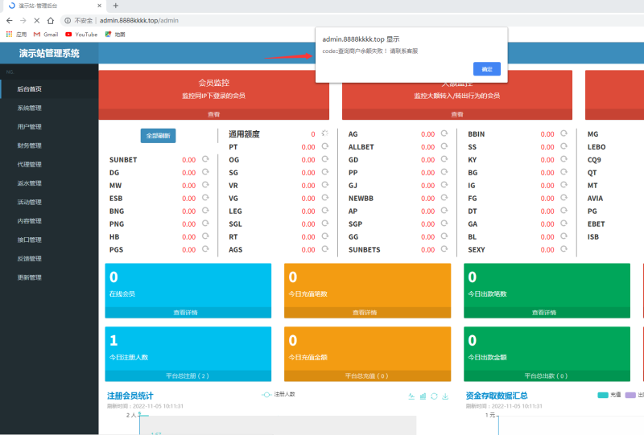Refresh the PGS balance

tap(205, 249)
